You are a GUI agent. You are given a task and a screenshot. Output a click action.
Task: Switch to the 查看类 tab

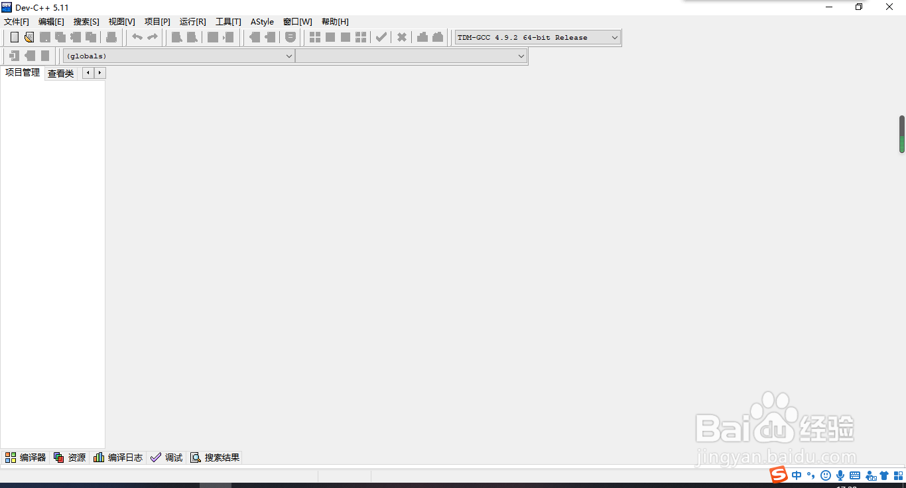pos(61,74)
